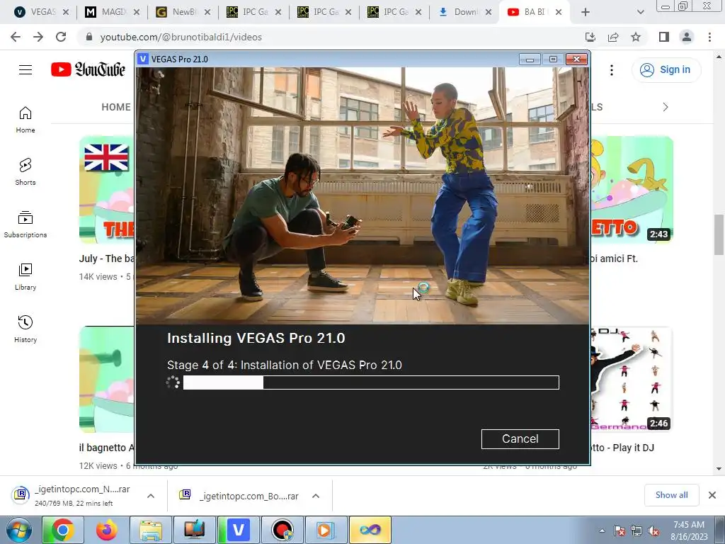
Task: Go forward in the browser
Action: point(38,37)
